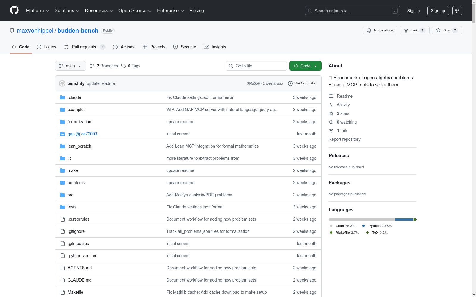Click the benchify avatar icon
This screenshot has height=297, width=476.
tap(62, 83)
